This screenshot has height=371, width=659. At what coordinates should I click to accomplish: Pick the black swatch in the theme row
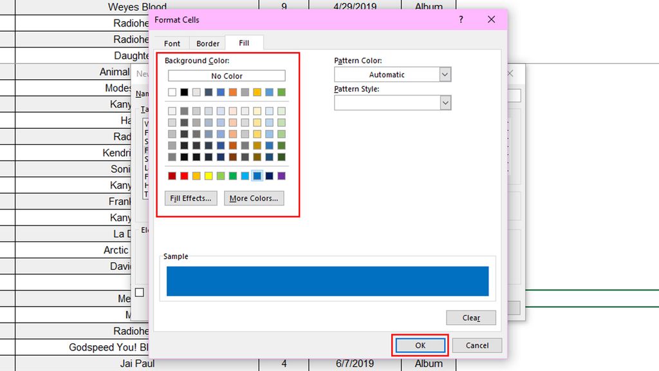pyautogui.click(x=185, y=91)
